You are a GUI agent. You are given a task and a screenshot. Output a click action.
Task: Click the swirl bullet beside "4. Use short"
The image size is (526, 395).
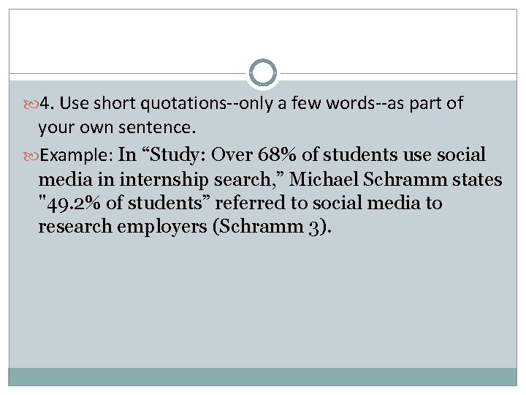(x=31, y=105)
